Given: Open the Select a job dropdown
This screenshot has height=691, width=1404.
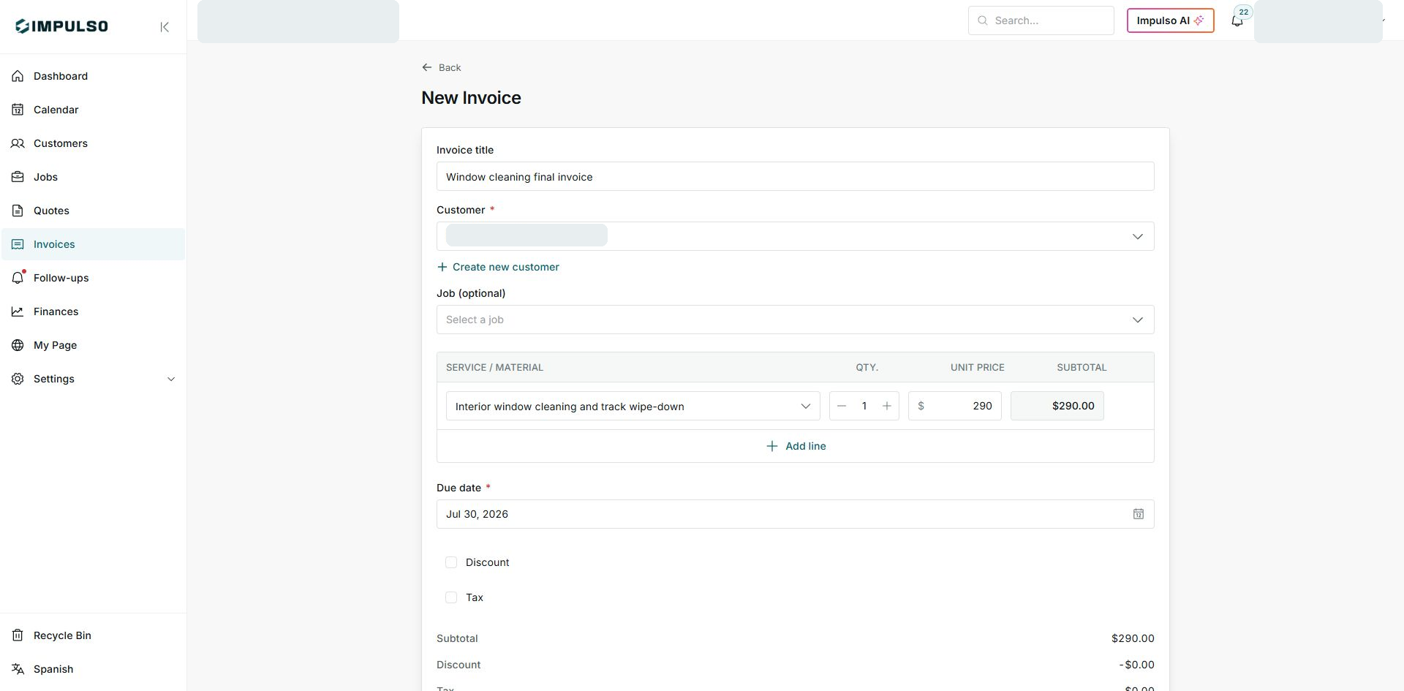Looking at the screenshot, I should tap(796, 320).
